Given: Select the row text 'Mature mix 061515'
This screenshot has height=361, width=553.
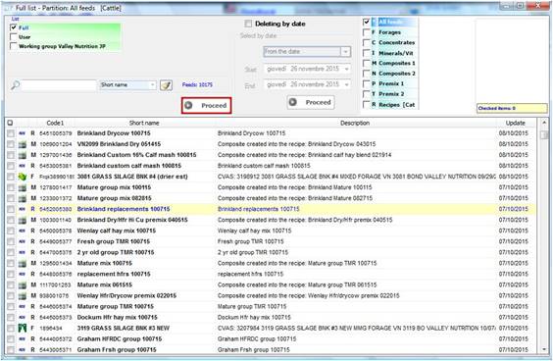Looking at the screenshot, I should click(104, 284).
